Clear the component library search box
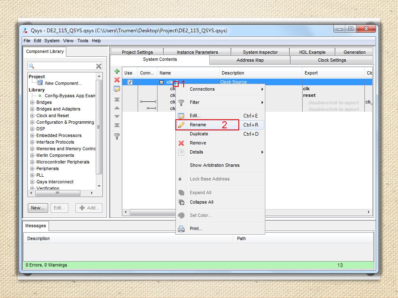The width and height of the screenshot is (398, 298). [99, 66]
